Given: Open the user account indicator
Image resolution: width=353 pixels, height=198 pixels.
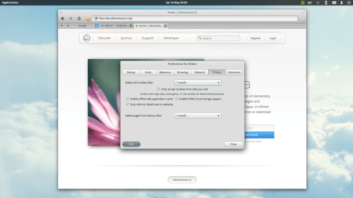Looking at the screenshot, I should (341, 3).
